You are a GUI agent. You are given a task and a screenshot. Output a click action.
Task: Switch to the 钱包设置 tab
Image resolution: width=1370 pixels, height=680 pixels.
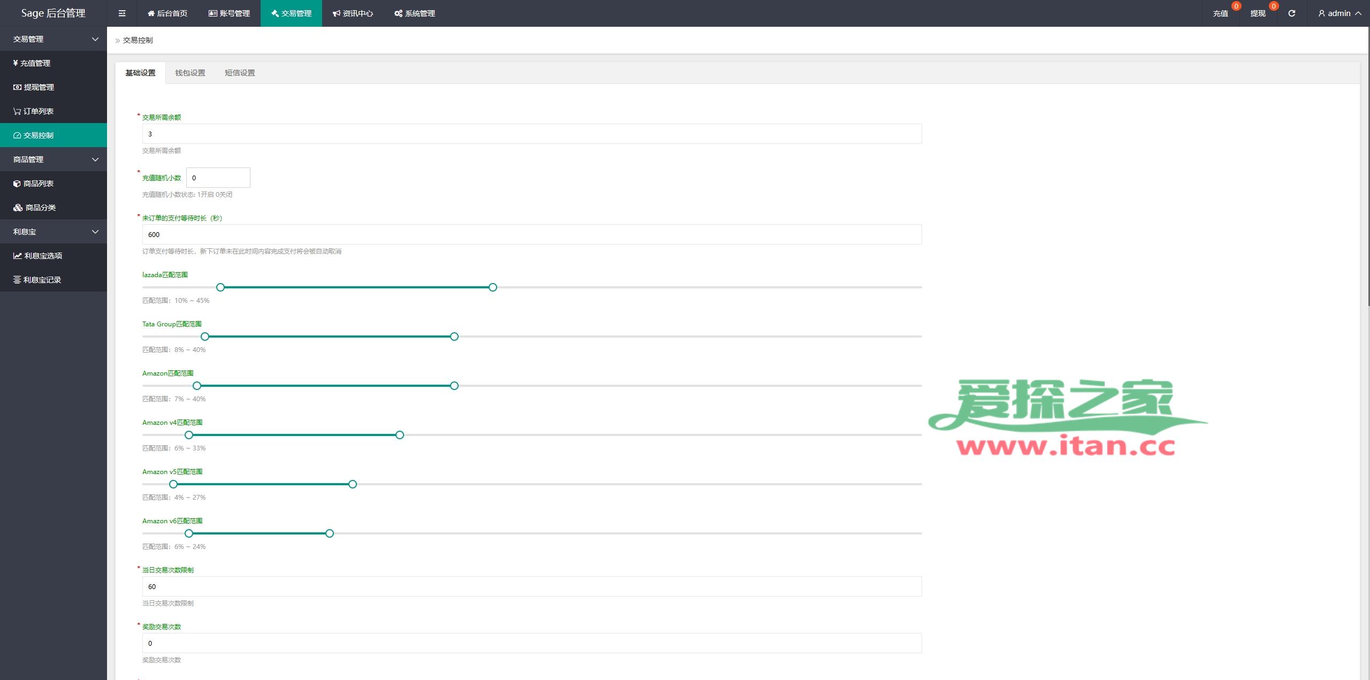click(x=190, y=73)
